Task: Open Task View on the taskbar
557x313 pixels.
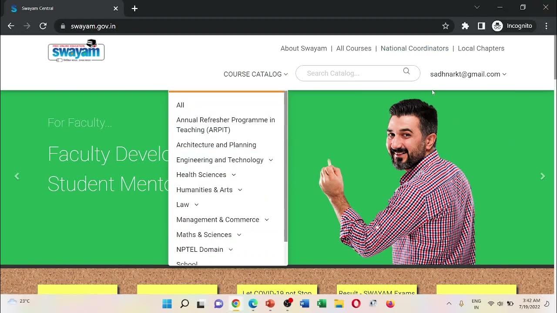Action: pyautogui.click(x=201, y=303)
